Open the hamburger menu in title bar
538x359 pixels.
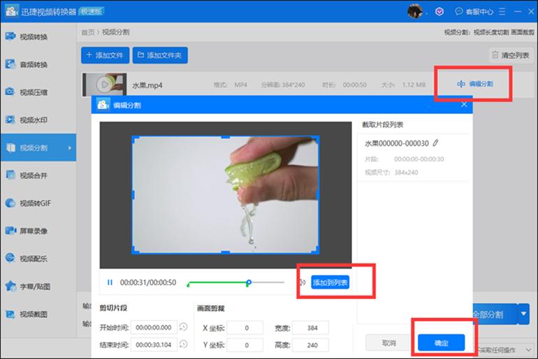pyautogui.click(x=502, y=12)
